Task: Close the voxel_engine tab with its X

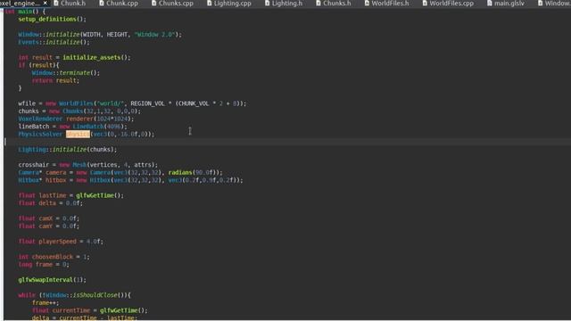Action: 46,4
